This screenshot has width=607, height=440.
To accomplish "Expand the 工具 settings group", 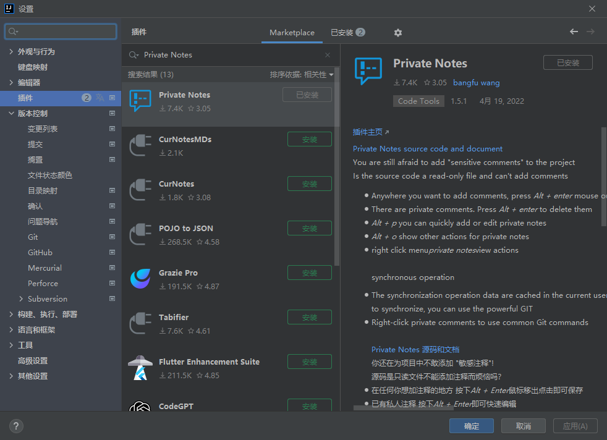I will [11, 345].
